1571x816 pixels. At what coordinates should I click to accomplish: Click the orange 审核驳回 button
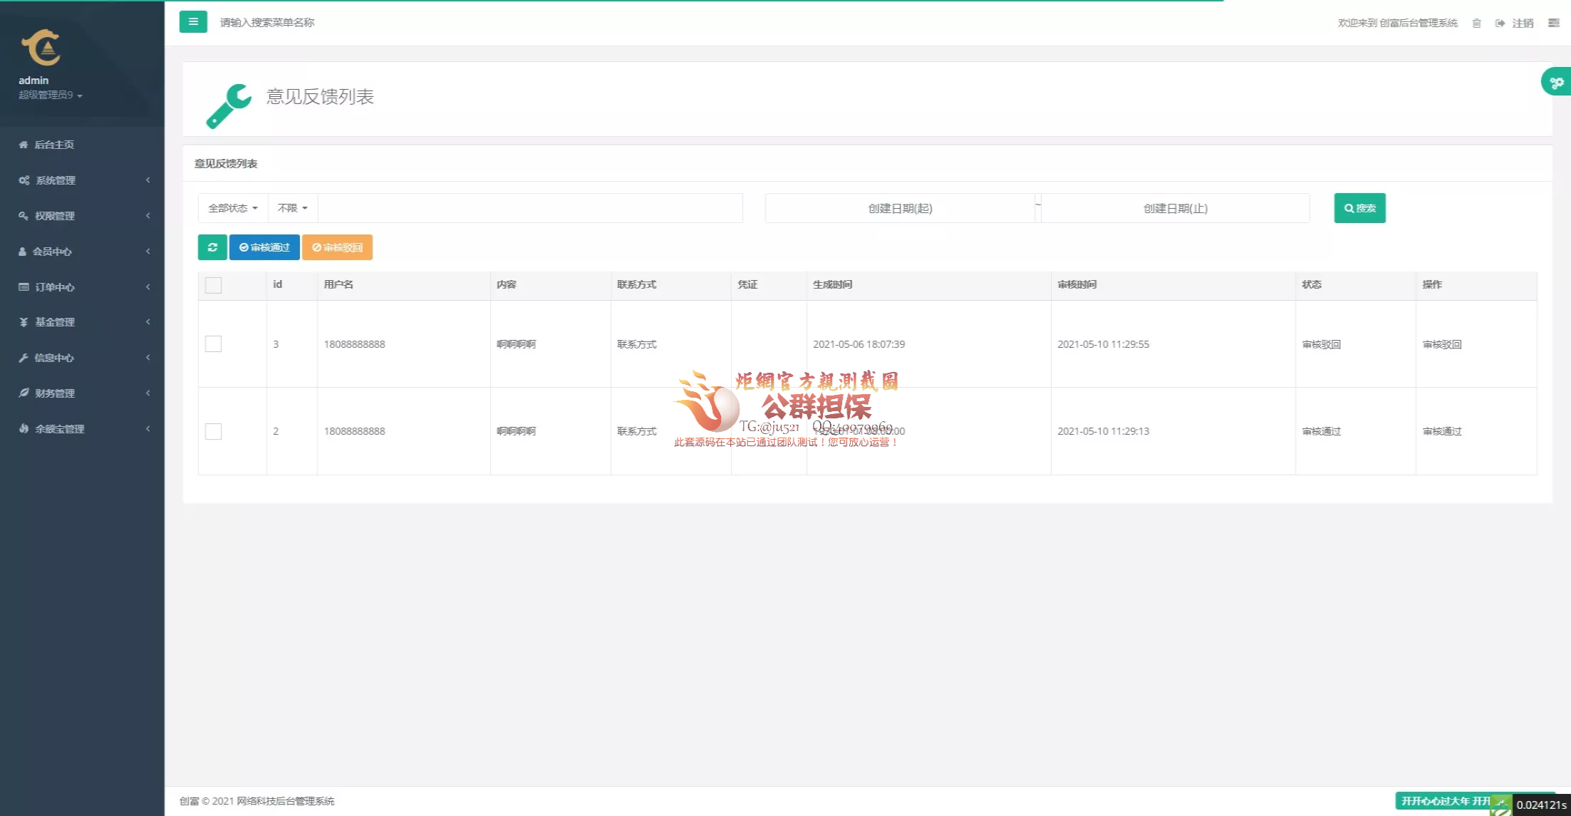click(x=337, y=247)
